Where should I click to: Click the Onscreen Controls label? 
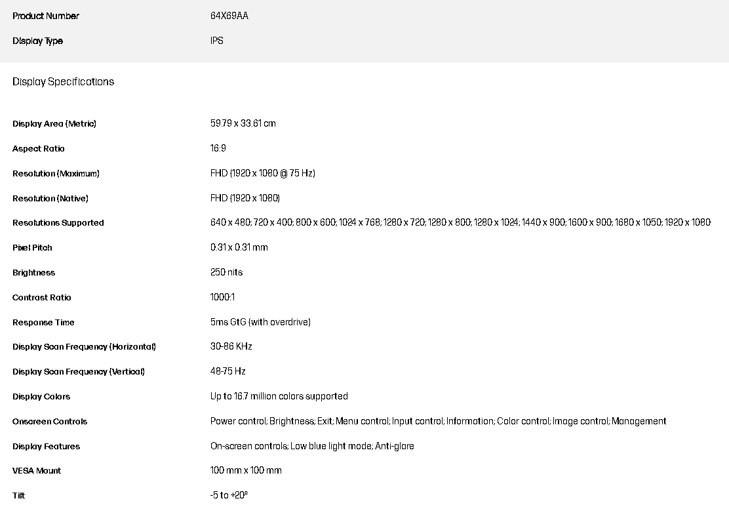tap(50, 422)
